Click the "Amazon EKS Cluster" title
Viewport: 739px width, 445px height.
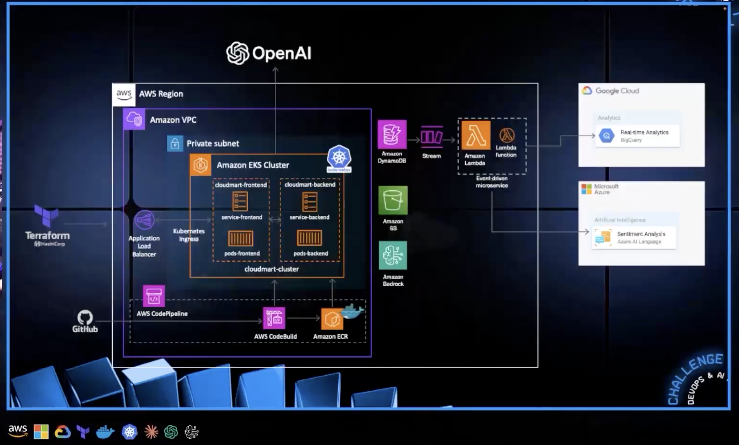[x=253, y=165]
